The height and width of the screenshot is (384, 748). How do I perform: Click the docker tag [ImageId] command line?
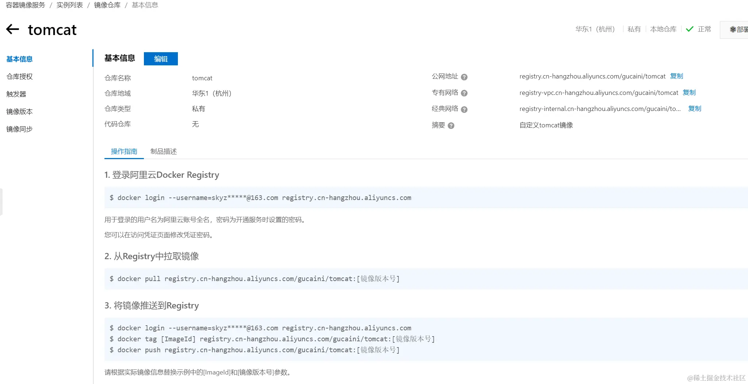coord(272,339)
